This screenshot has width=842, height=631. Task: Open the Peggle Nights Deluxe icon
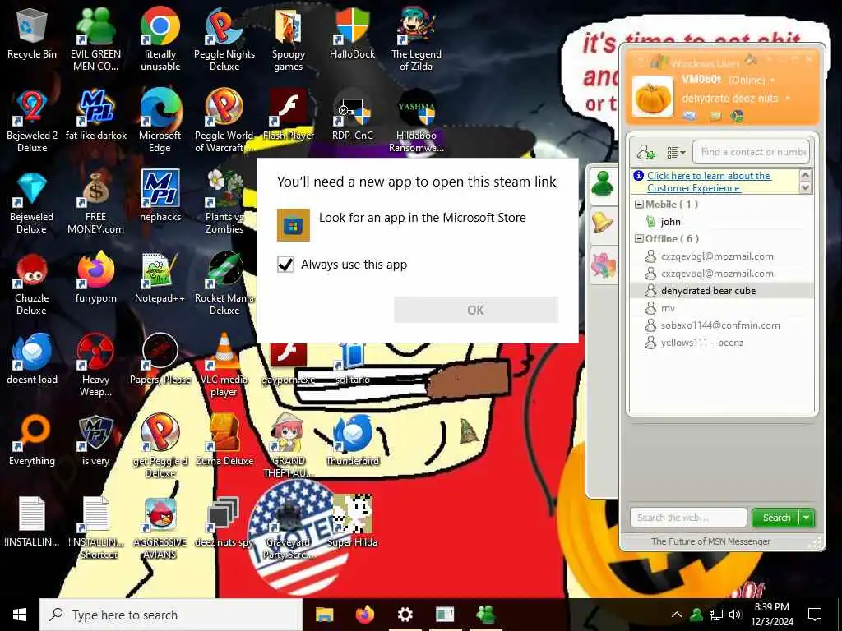click(x=224, y=39)
